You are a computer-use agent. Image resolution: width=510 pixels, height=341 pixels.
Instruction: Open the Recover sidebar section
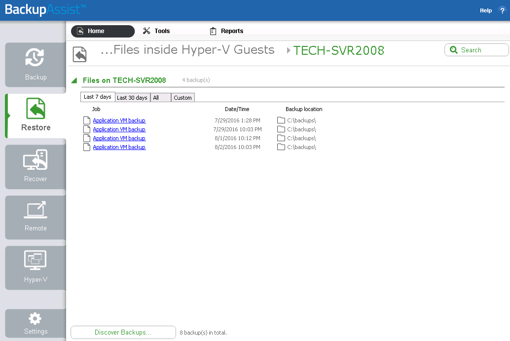(36, 167)
